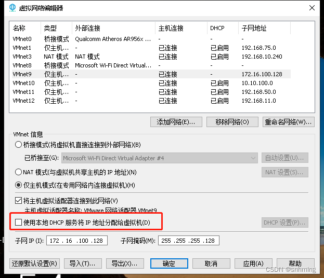
Task: Select the Bridged mode radio button
Action: pos(19,145)
